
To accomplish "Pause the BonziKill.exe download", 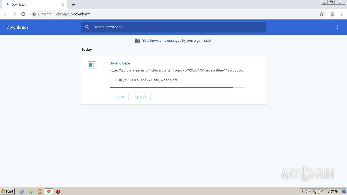I will (x=119, y=97).
